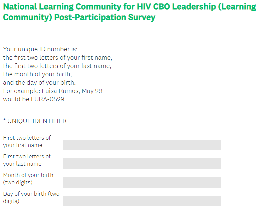Click the 'Month of your birth (two digits)' label
The width and height of the screenshot is (263, 210).
28,179
